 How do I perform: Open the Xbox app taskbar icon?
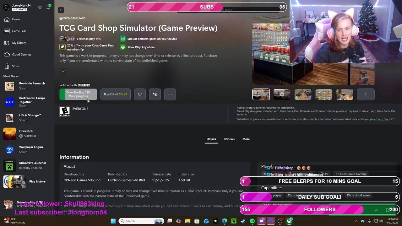pyautogui.click(x=289, y=221)
